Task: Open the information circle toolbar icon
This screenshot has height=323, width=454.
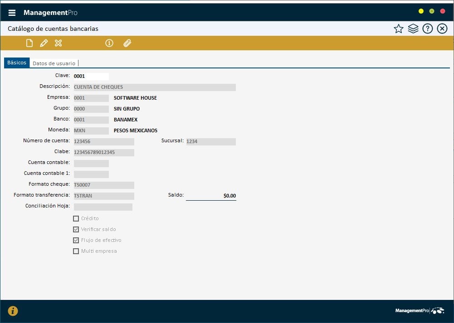Action: 109,43
